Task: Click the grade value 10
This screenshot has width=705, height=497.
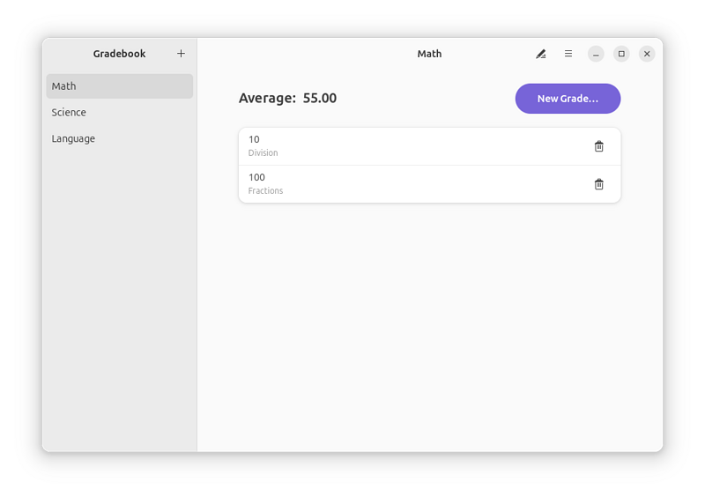Action: click(x=254, y=139)
